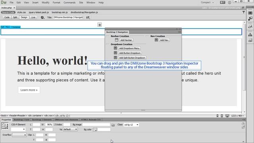Switch to Bootstrap 3 Elements tab
The height and width of the screenshot is (143, 254).
tap(42, 120)
